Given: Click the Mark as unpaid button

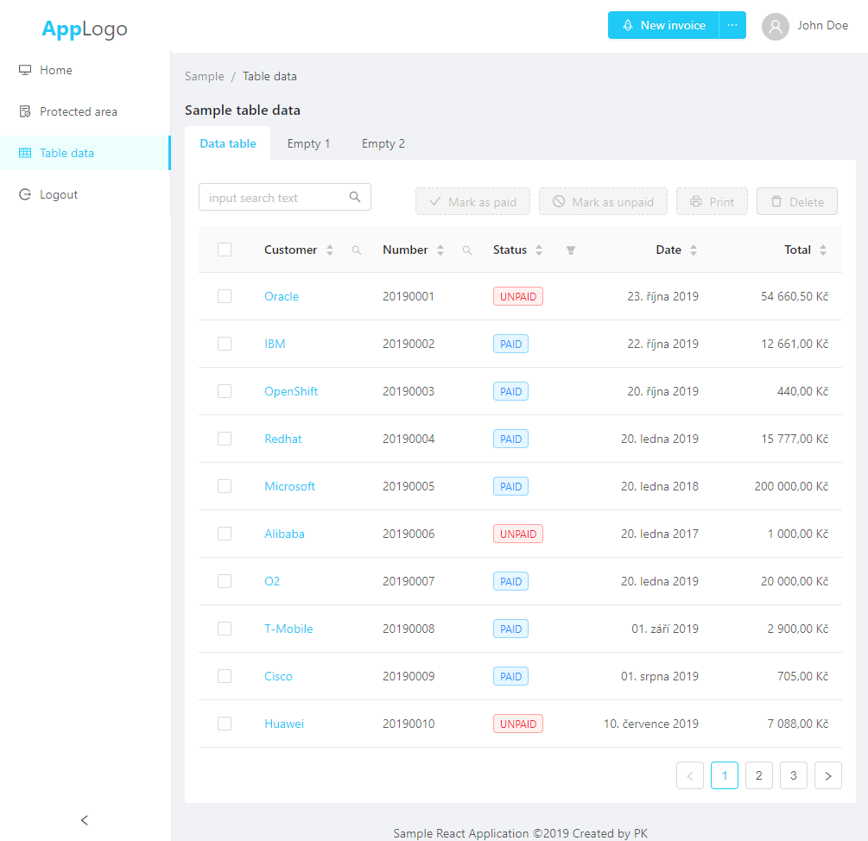Looking at the screenshot, I should coord(604,202).
